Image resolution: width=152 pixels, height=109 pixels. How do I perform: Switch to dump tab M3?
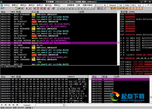[10, 105]
